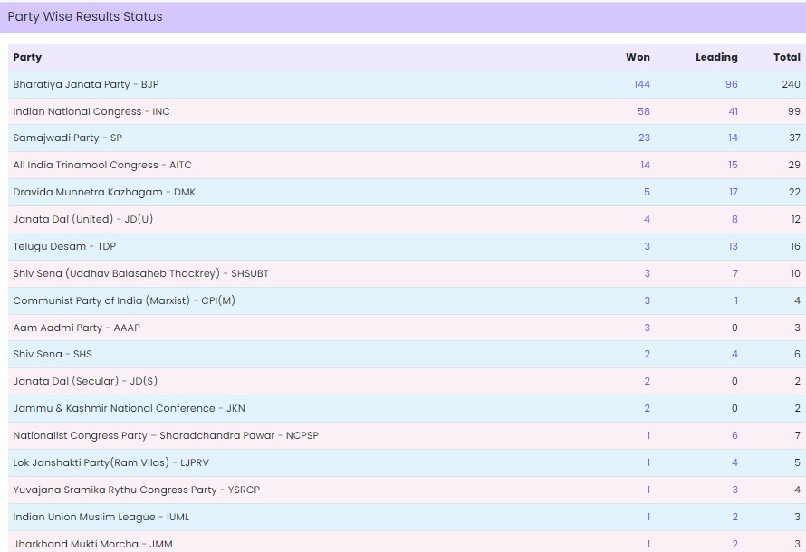This screenshot has width=806, height=552.
Task: Click the Party column header
Action: pyautogui.click(x=27, y=58)
